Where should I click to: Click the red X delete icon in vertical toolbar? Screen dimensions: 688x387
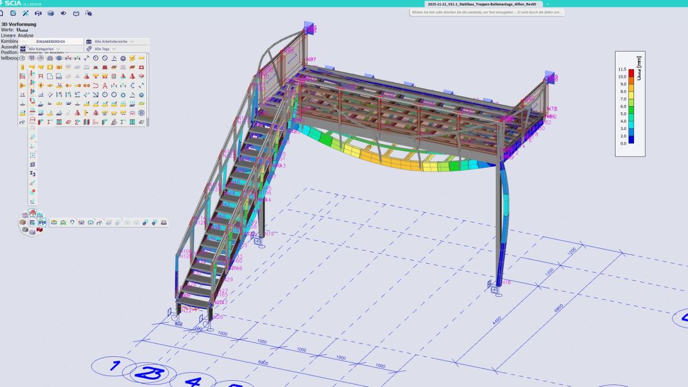point(33,191)
